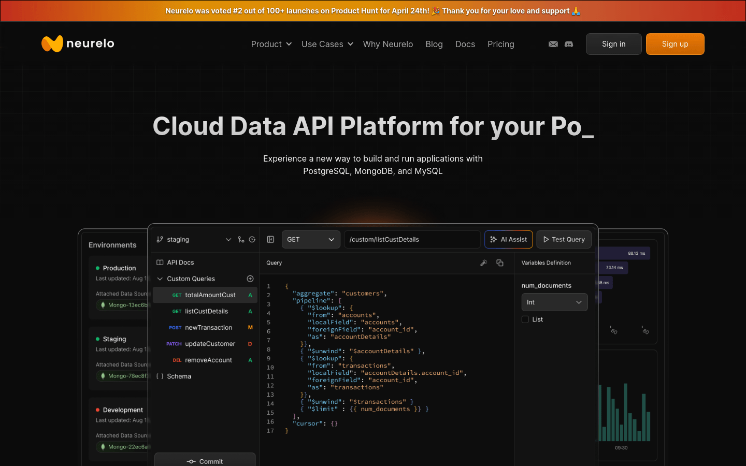746x466 pixels.
Task: Click the num_documents variable label
Action: coord(547,285)
